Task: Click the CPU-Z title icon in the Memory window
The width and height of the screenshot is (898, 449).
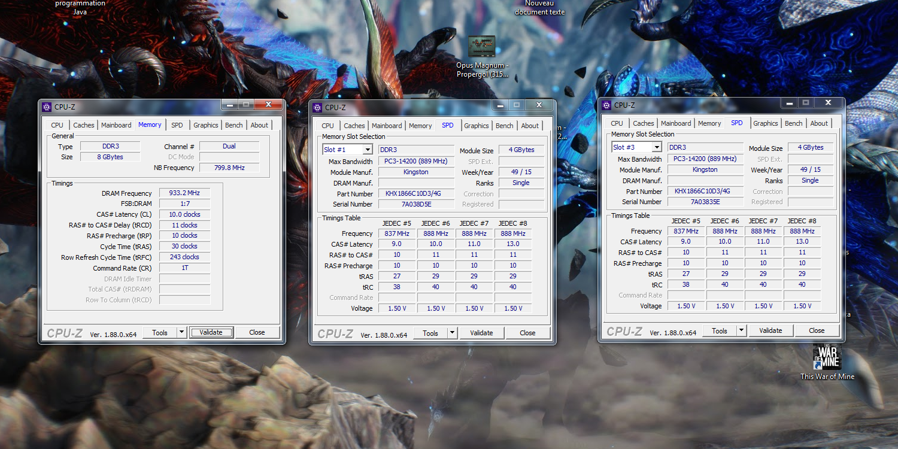Action: pyautogui.click(x=47, y=107)
